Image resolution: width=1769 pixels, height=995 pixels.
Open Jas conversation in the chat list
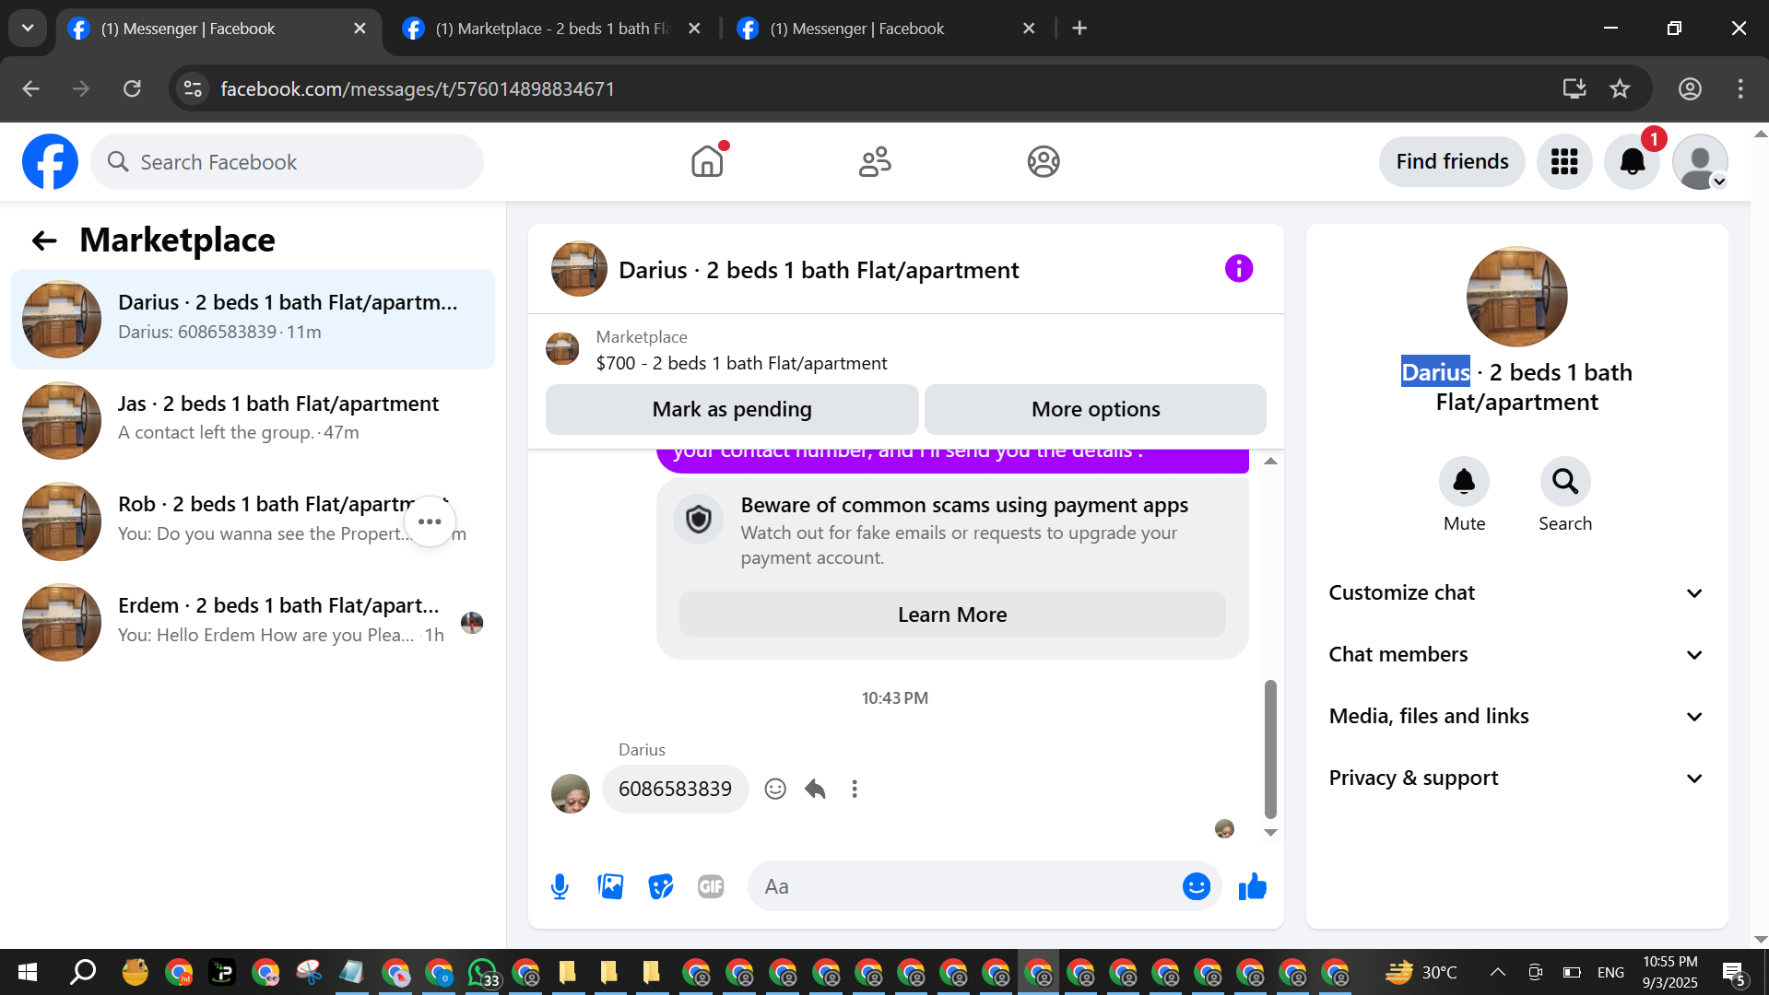[253, 420]
